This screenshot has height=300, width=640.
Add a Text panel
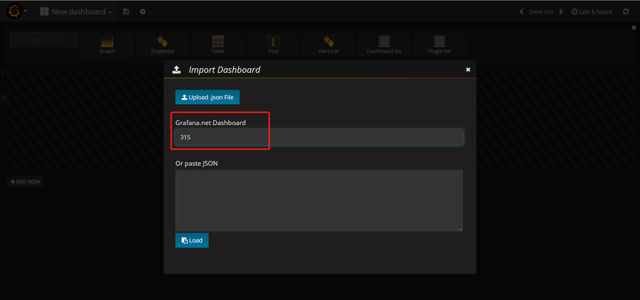273,45
